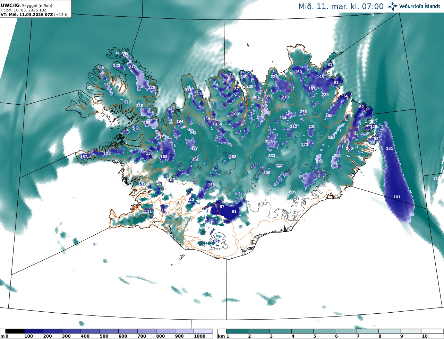Image resolution: width=444 pixels, height=339 pixels.
Task: Click the visibility value 352 on the map
Action: click(195, 159)
